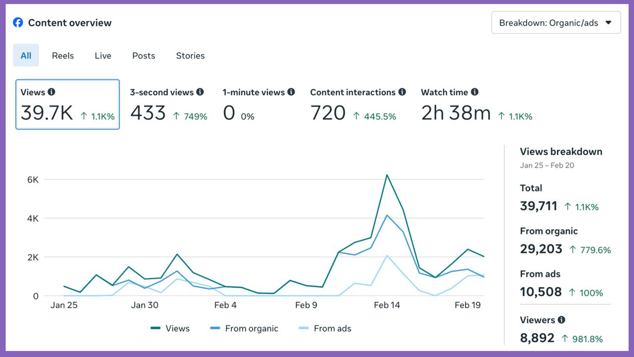Click the Facebook logo icon
634x357 pixels.
[18, 22]
